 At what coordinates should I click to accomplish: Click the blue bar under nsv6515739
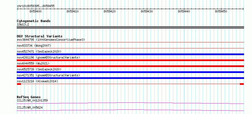click(130, 72)
